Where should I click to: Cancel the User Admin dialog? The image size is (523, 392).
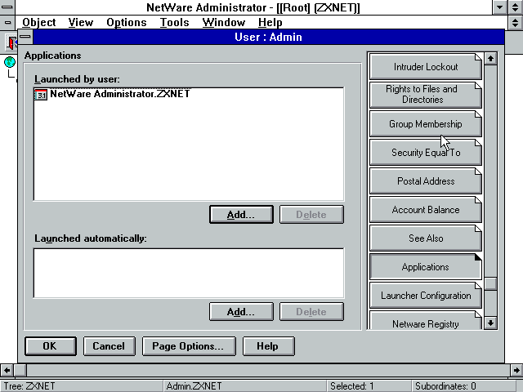click(109, 346)
